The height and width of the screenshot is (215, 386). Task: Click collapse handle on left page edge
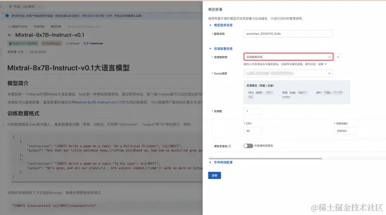[3, 124]
